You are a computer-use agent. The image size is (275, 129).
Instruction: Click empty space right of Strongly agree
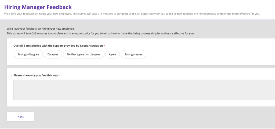point(201,54)
